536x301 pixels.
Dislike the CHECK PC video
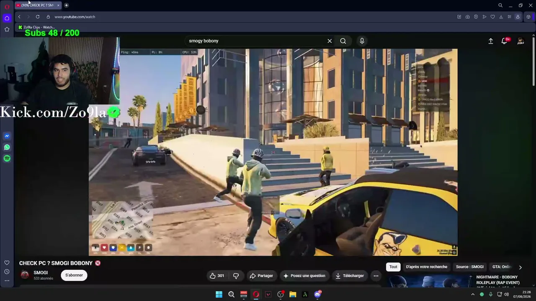point(236,275)
